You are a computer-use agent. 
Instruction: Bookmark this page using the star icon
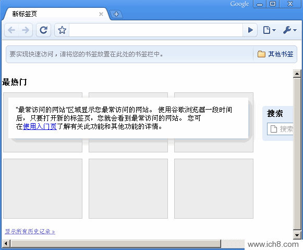click(62, 30)
